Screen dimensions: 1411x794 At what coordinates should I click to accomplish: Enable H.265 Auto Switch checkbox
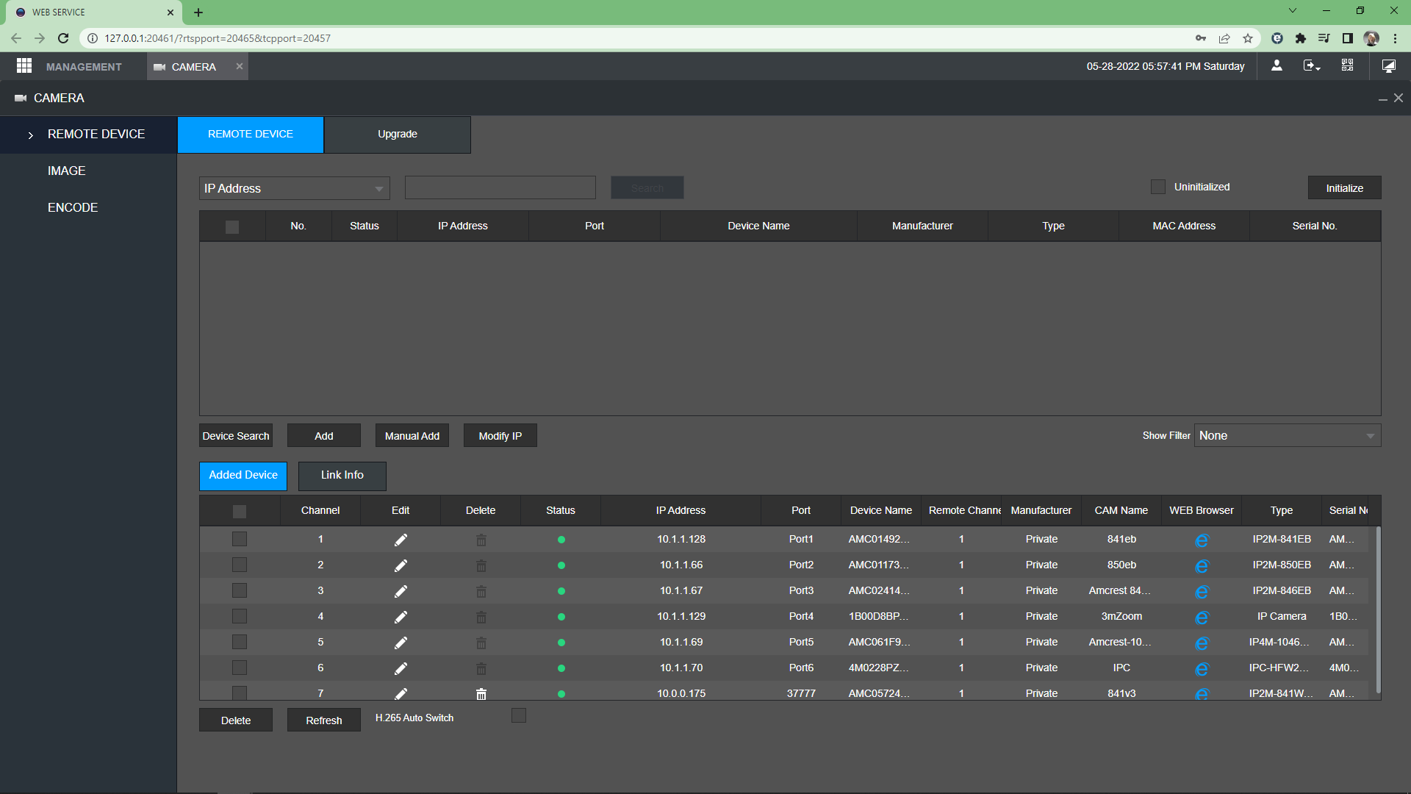point(519,715)
